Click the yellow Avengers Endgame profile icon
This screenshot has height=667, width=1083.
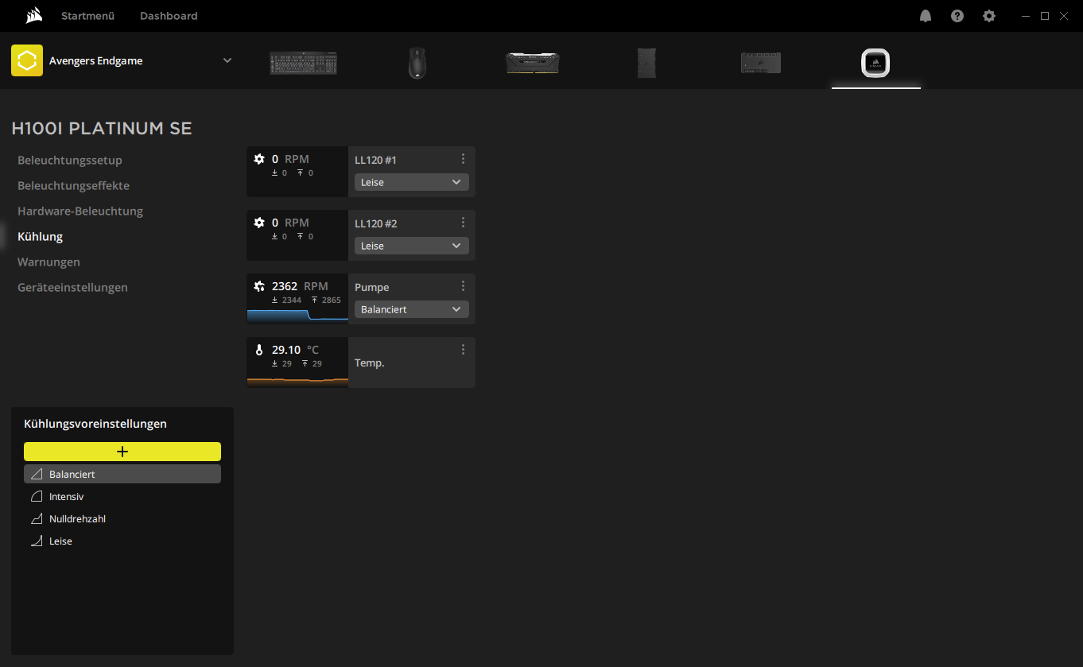coord(27,60)
